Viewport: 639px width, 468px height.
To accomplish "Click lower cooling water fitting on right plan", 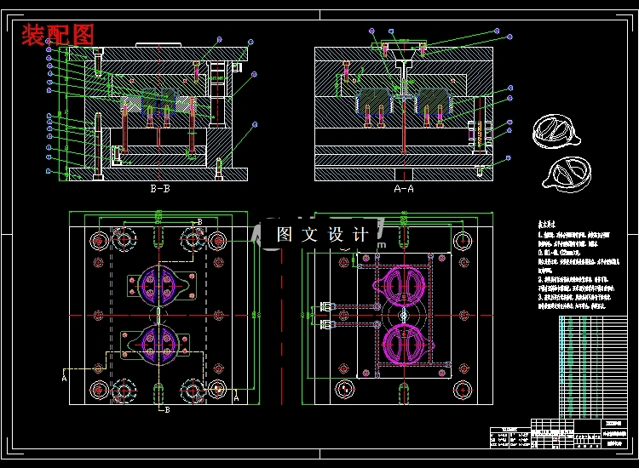I will (327, 324).
